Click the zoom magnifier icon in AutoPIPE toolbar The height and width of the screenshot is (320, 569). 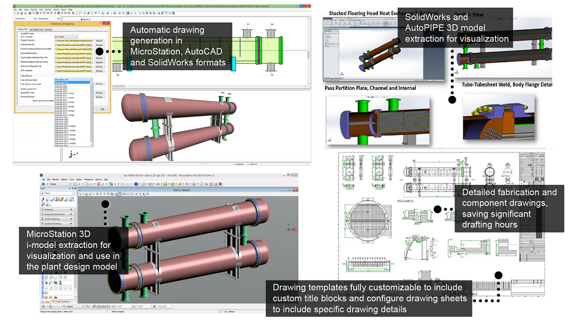point(135,13)
